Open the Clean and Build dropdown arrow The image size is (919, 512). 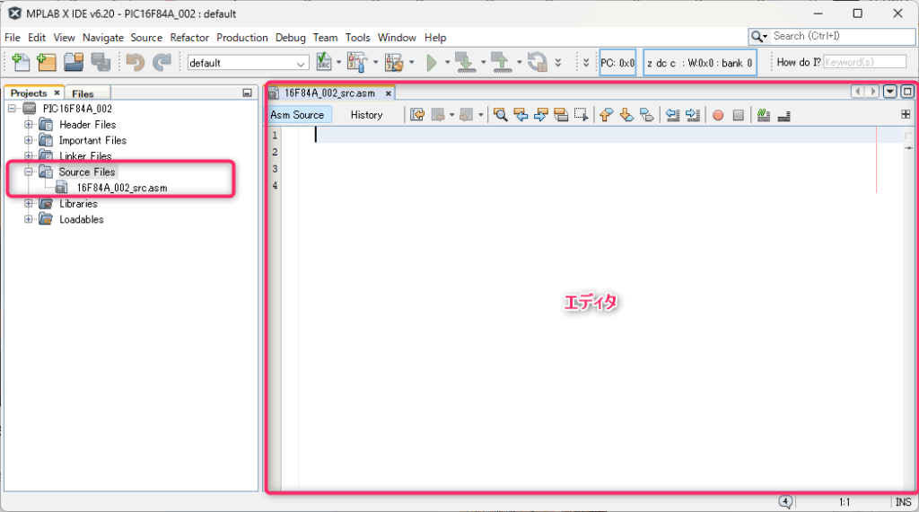(411, 62)
